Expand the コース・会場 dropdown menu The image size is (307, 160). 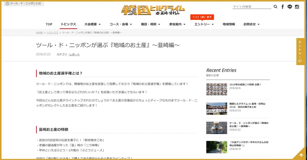[120, 24]
